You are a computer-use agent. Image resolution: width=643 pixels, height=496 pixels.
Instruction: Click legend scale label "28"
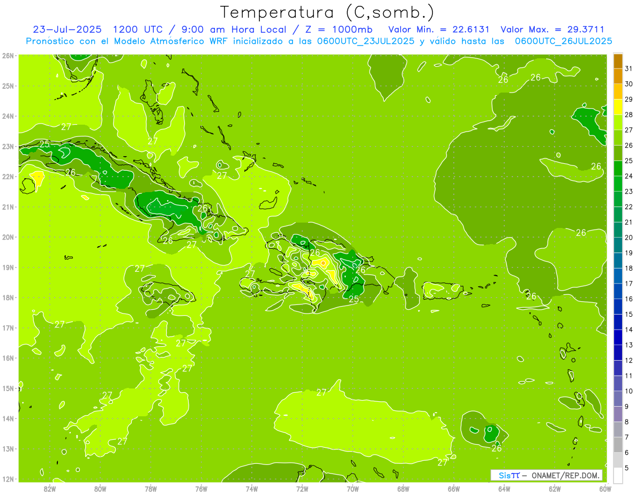coord(629,115)
